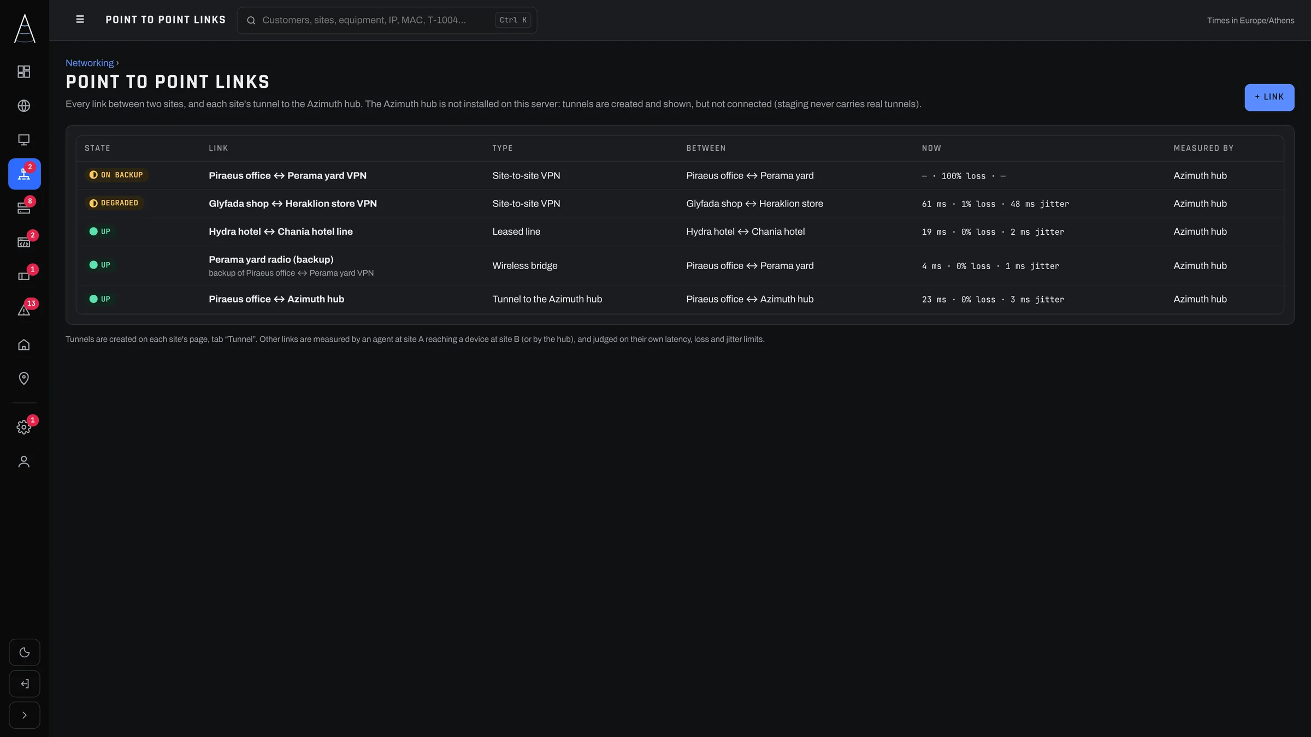Image resolution: width=1311 pixels, height=737 pixels.
Task: Open the ticket icon with badge 1
Action: [x=24, y=276]
